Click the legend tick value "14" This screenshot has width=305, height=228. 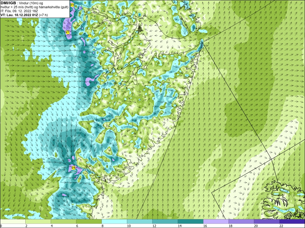click(179, 226)
